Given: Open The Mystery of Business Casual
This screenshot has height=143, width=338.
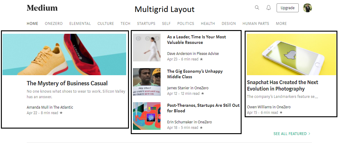Looking at the screenshot, I should click(67, 83).
